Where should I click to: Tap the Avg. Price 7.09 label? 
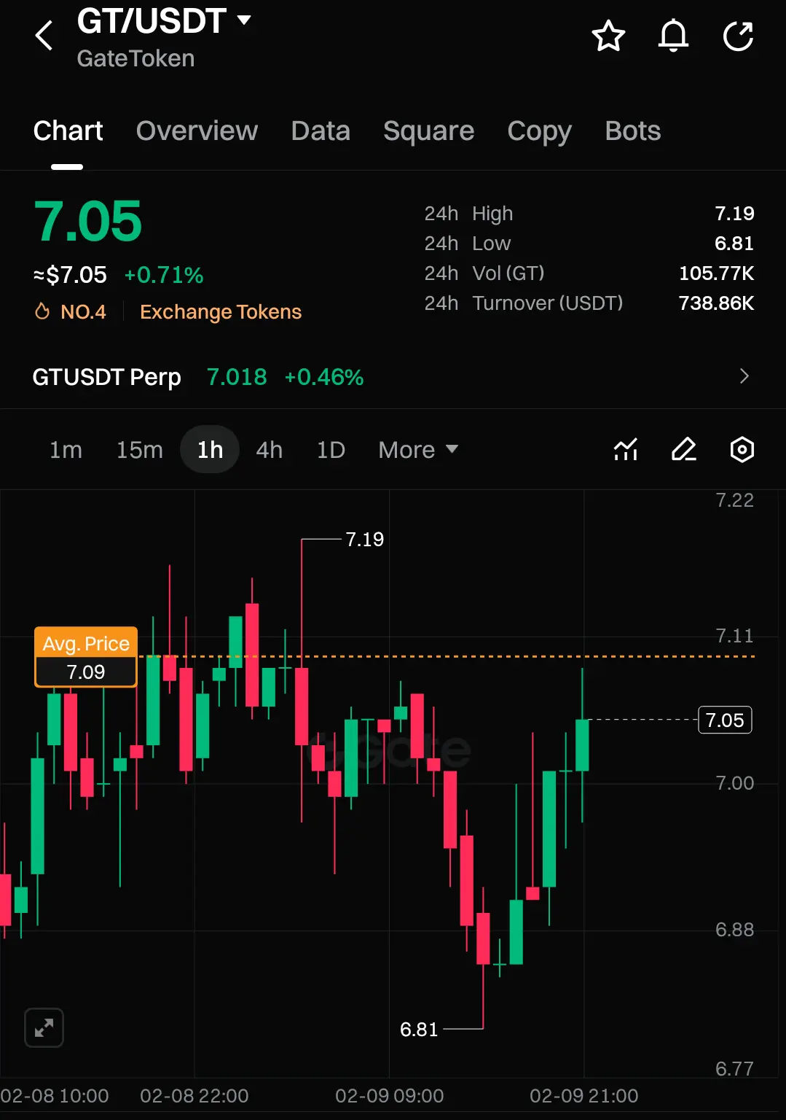click(86, 657)
